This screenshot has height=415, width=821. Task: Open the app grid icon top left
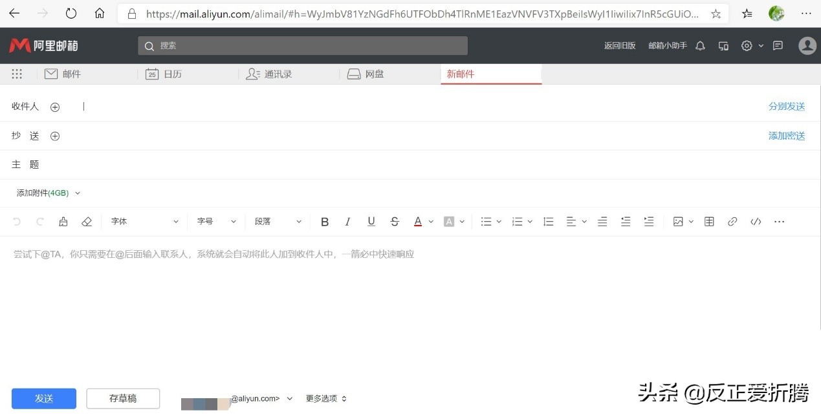click(17, 74)
